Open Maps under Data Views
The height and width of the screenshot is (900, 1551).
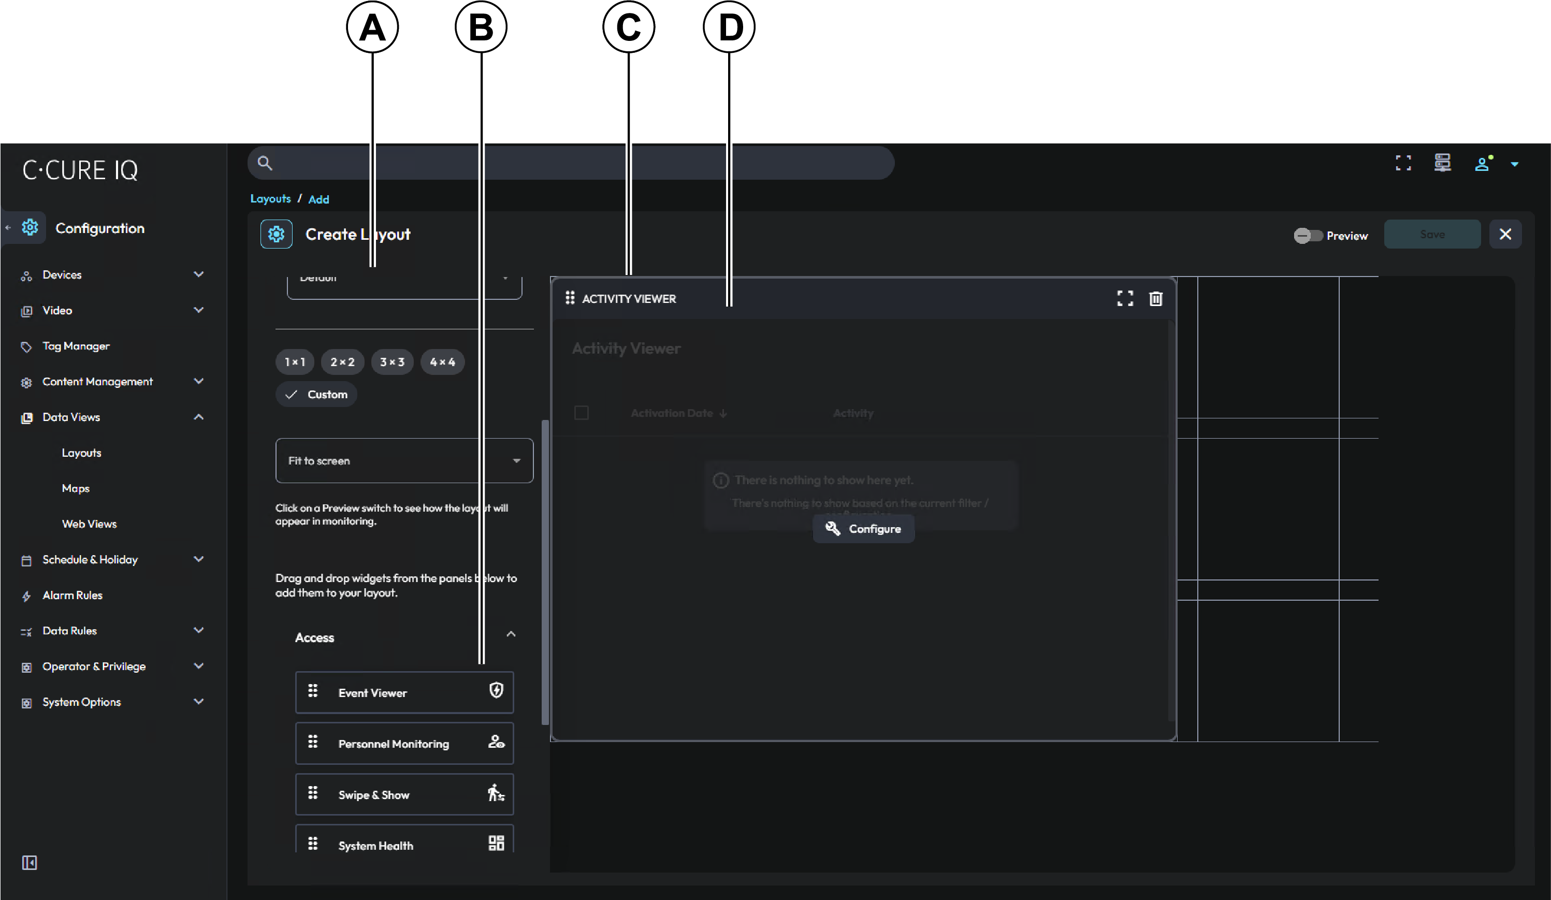[x=76, y=488]
